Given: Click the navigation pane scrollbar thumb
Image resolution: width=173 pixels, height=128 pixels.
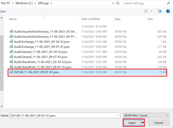Looking at the screenshot, I should pos(2,63).
